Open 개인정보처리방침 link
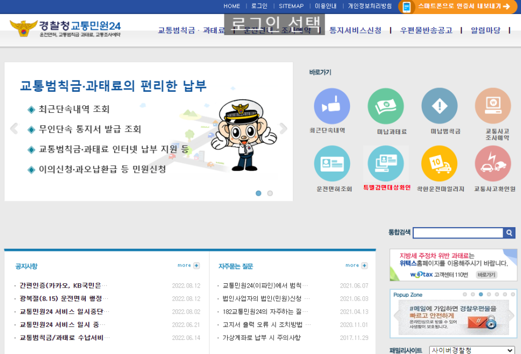The height and width of the screenshot is (354, 521). pos(370,6)
